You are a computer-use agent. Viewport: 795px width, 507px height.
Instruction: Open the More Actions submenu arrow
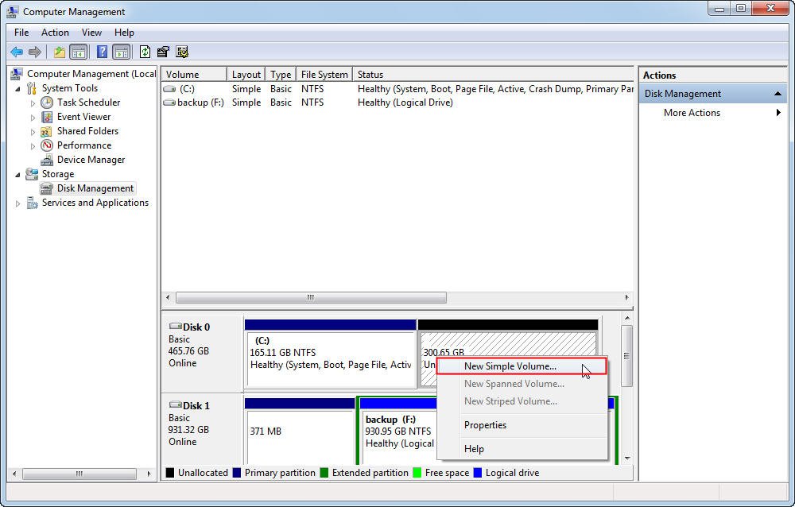tap(778, 113)
